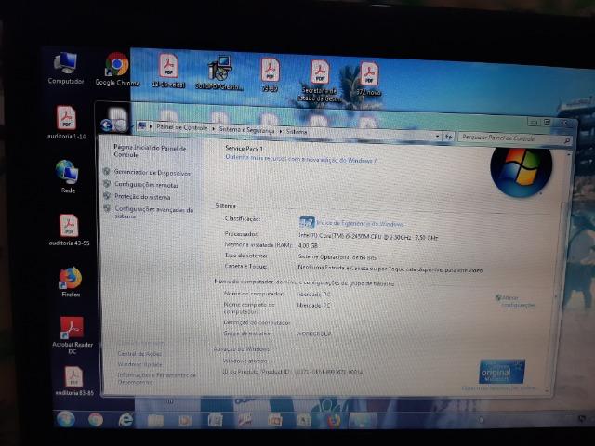The width and height of the screenshot is (595, 446).
Task: Click the 4,00 GB memory value
Action: tap(308, 245)
